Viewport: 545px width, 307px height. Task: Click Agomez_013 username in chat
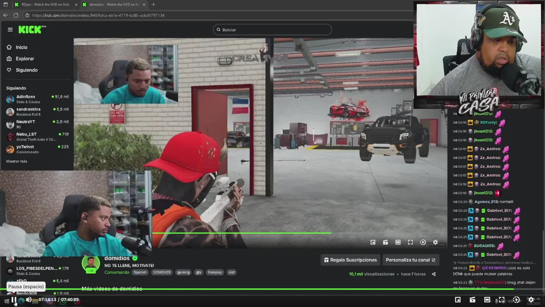(486, 202)
